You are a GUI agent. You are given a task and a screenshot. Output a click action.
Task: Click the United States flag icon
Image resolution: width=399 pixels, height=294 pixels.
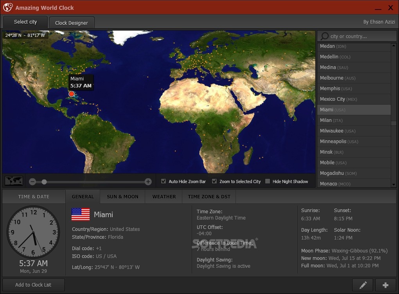click(81, 214)
